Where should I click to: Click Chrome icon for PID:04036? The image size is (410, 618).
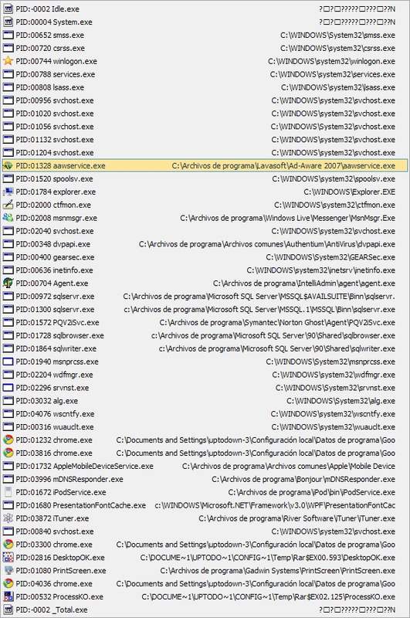[x=8, y=583]
